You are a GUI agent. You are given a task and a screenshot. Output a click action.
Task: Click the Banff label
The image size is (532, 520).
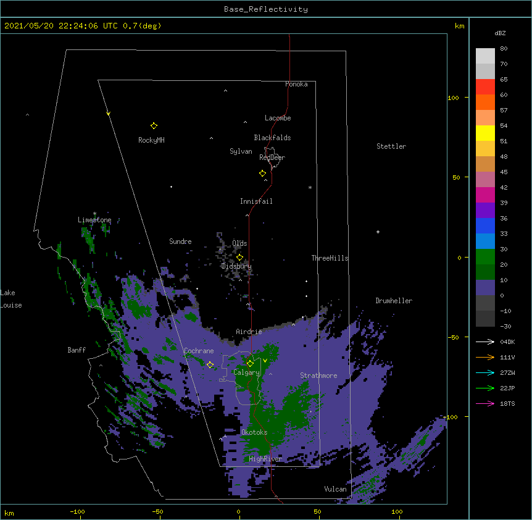77,350
